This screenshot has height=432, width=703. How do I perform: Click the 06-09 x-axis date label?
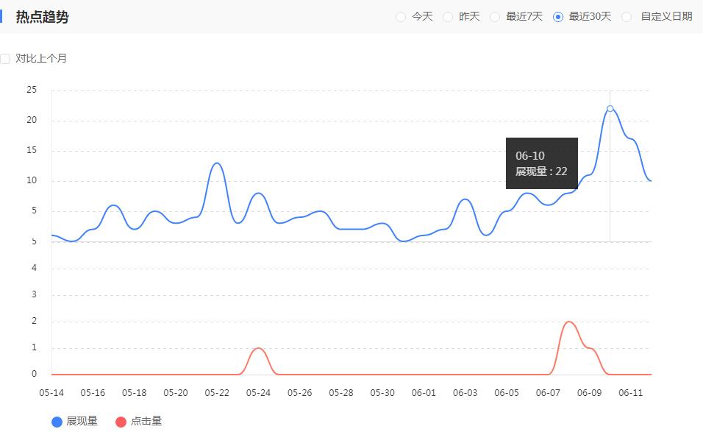[x=589, y=393]
